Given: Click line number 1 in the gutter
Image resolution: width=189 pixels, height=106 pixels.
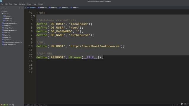Looking at the screenshot, I should (32, 13).
